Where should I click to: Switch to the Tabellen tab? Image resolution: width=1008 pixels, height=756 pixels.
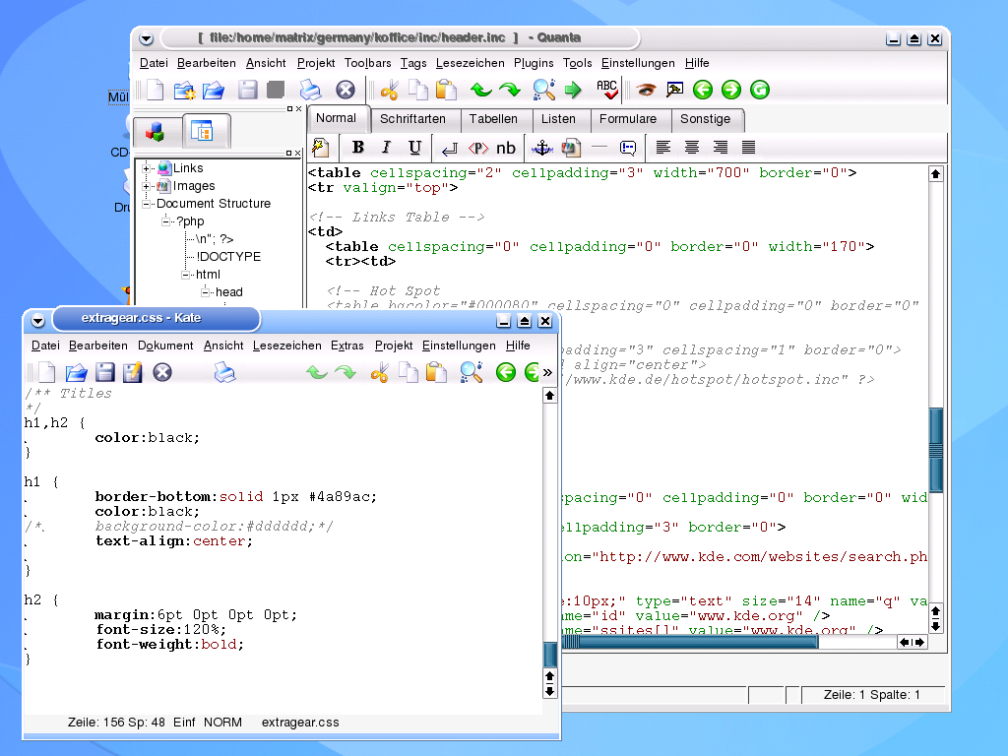pos(492,119)
